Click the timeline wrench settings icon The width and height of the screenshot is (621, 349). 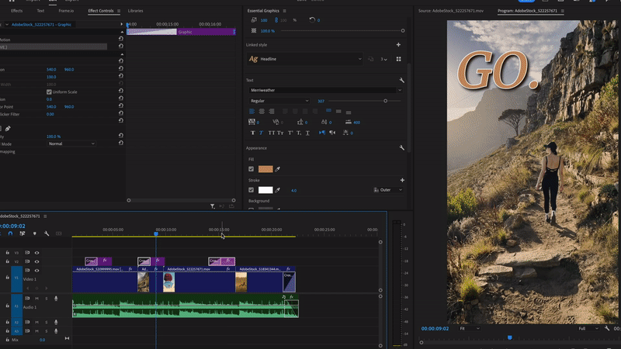coord(47,233)
